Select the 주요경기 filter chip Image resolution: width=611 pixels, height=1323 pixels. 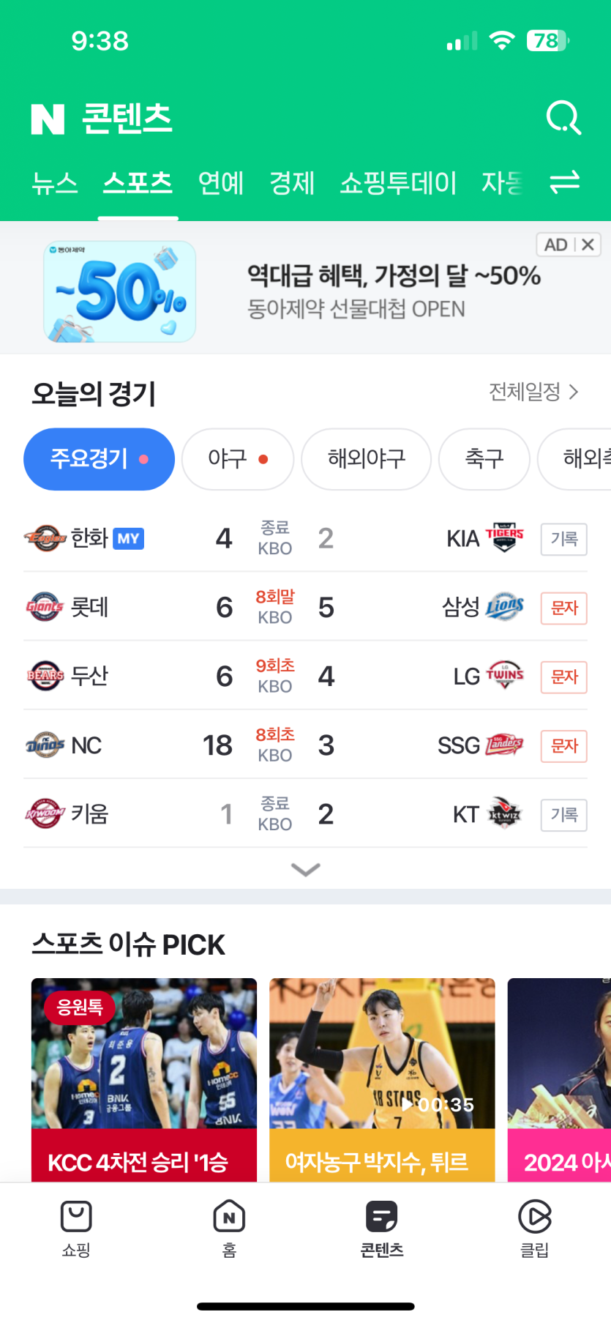pyautogui.click(x=99, y=459)
